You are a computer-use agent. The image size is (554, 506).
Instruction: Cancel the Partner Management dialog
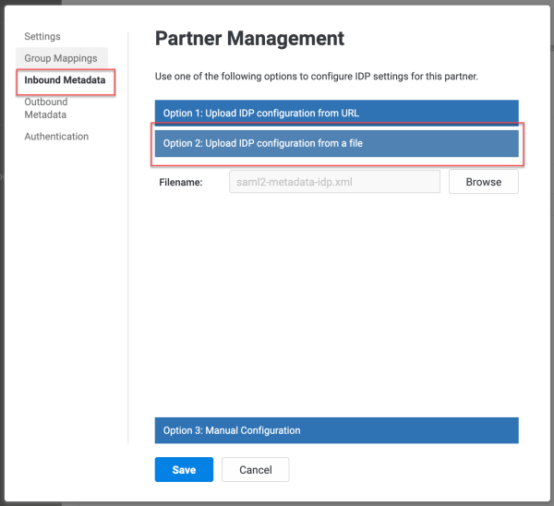point(256,470)
